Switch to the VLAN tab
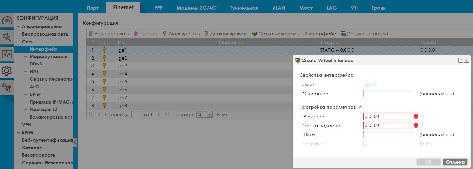 coord(279,8)
